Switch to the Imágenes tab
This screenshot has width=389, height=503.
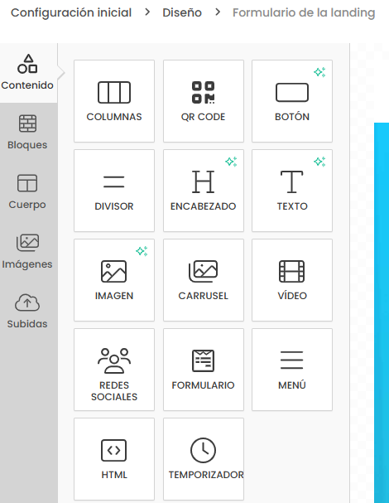pyautogui.click(x=27, y=252)
